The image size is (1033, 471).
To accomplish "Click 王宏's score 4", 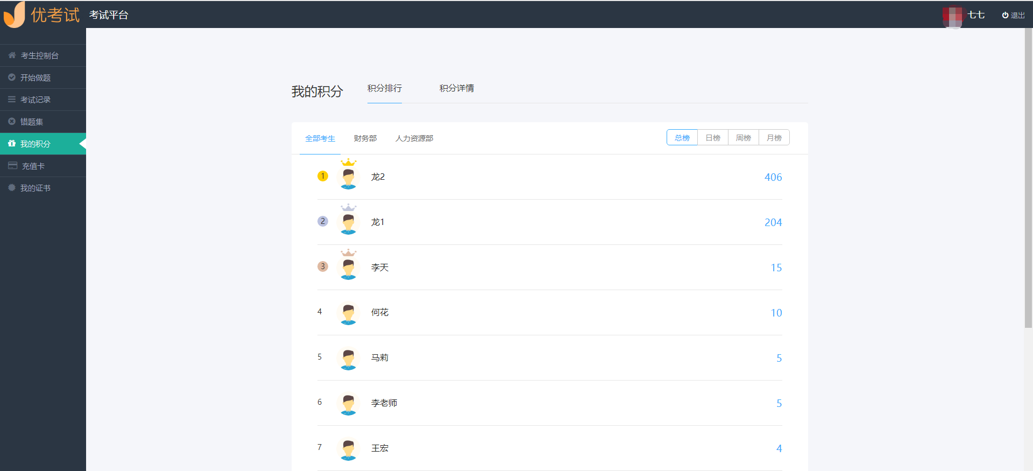I will pyautogui.click(x=779, y=448).
